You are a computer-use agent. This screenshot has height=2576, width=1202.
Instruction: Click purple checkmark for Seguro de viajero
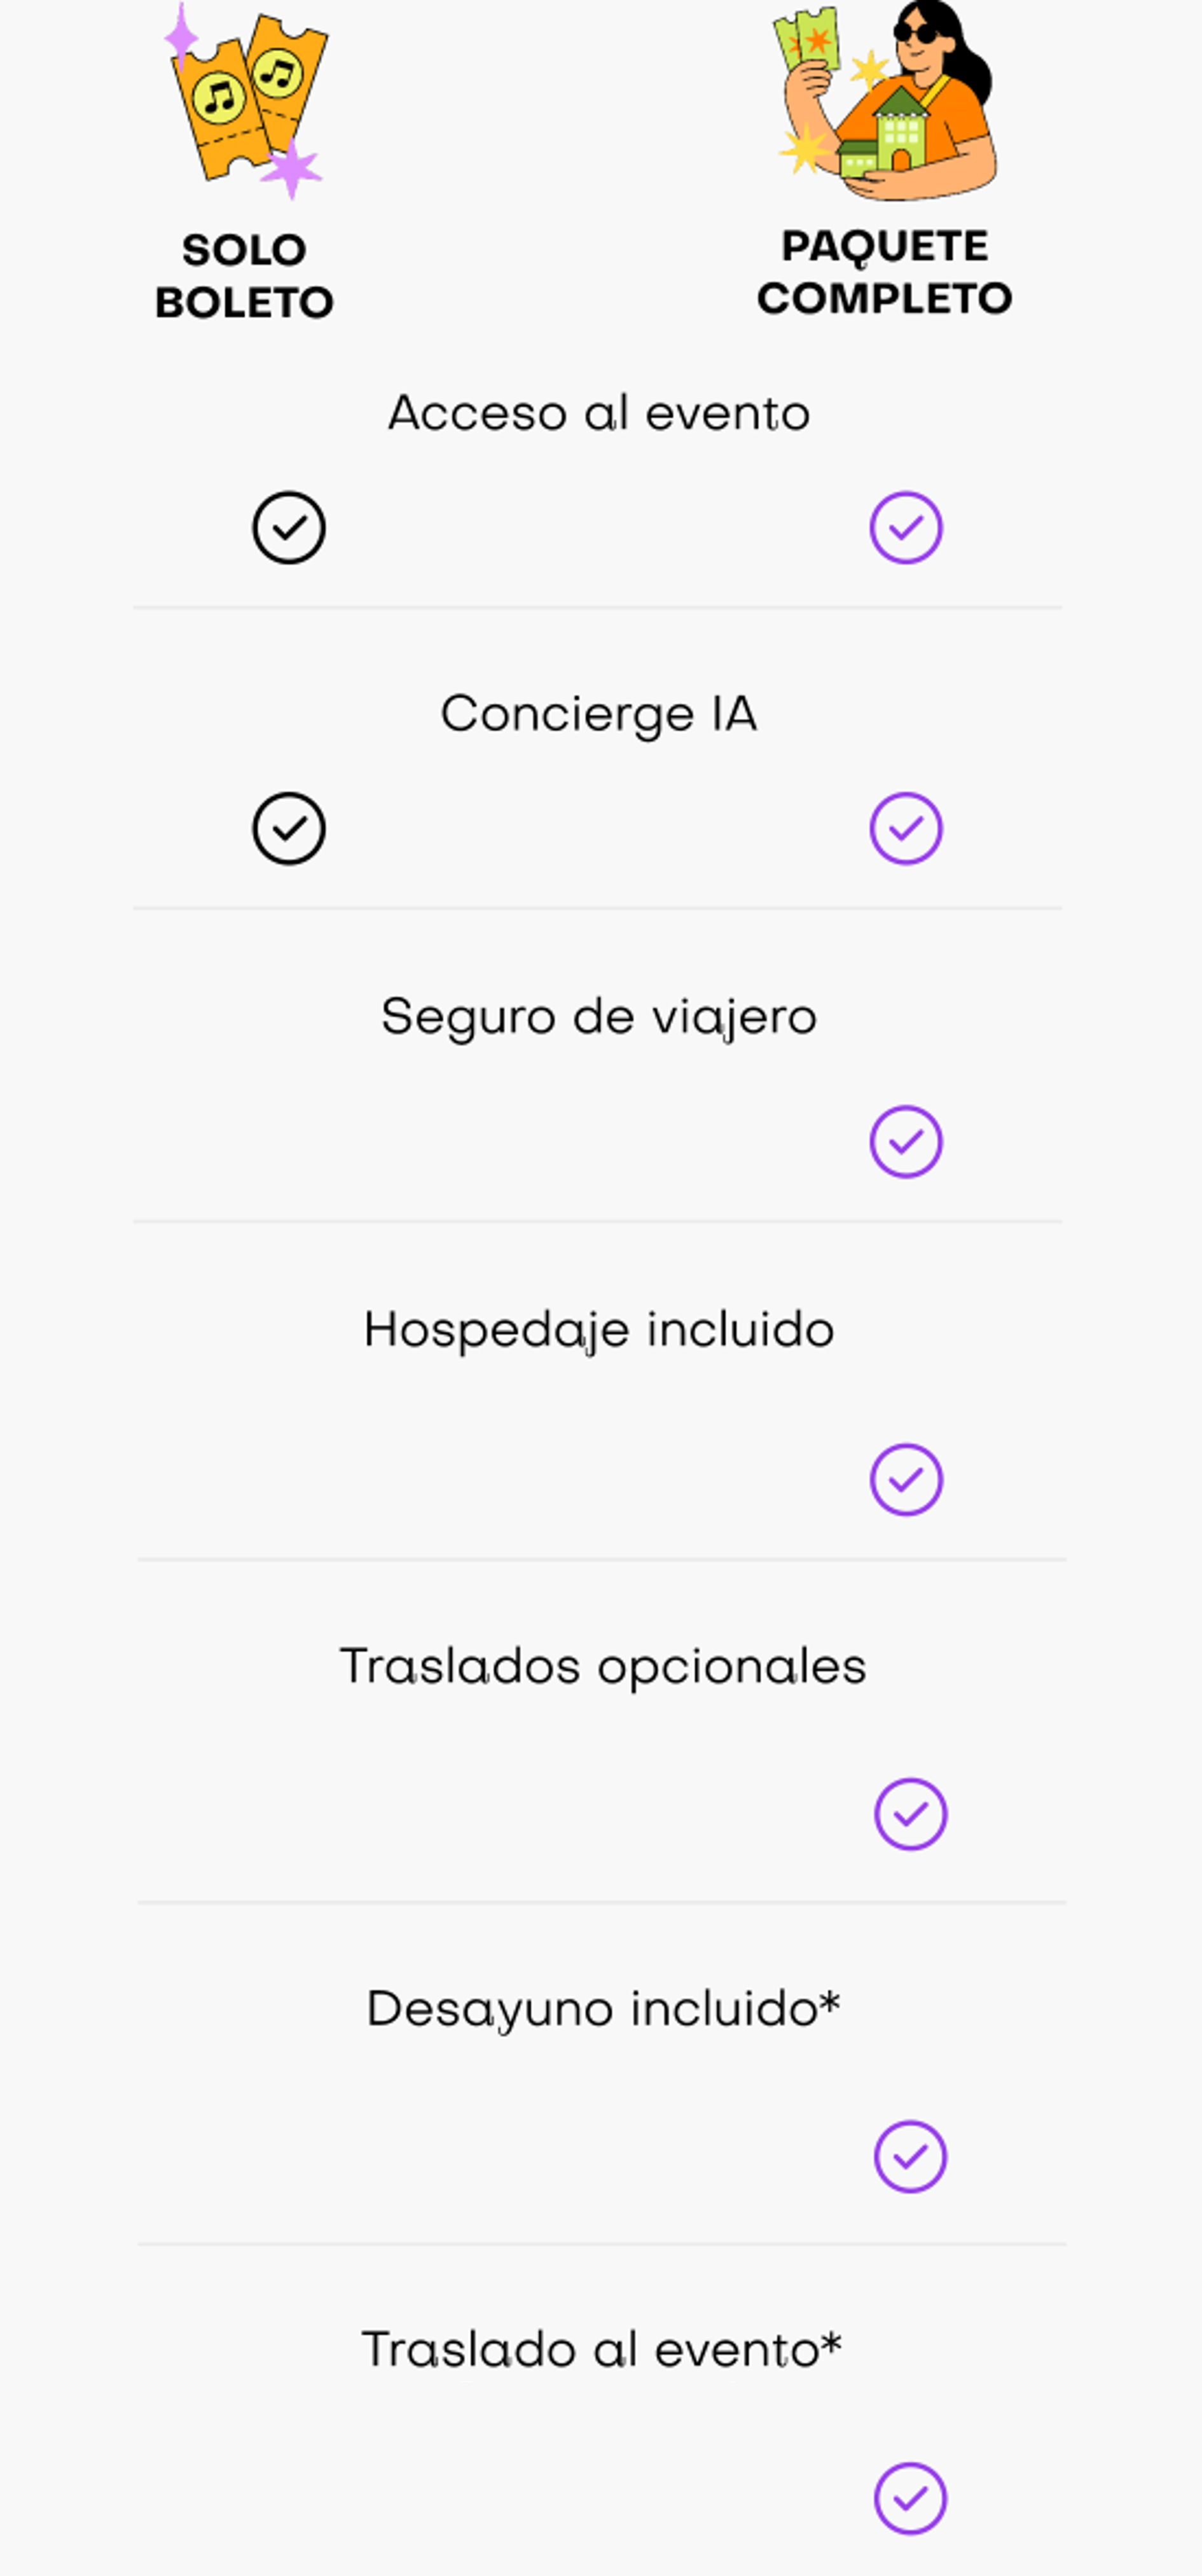point(906,1141)
